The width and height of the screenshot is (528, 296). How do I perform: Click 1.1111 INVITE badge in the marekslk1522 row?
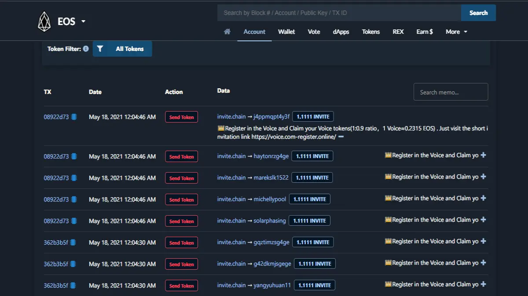click(312, 177)
